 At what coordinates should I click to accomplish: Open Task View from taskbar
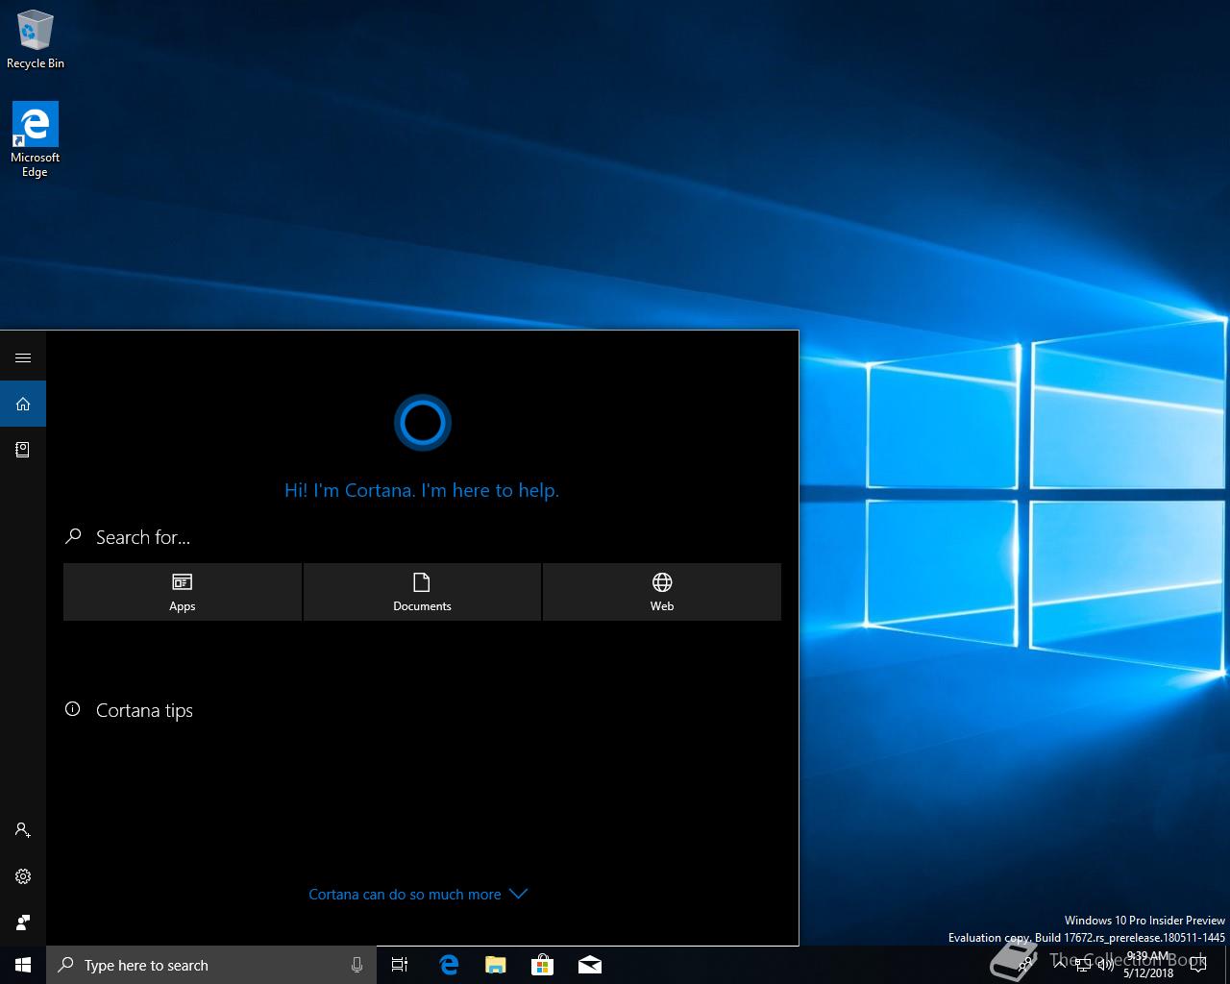pyautogui.click(x=400, y=965)
